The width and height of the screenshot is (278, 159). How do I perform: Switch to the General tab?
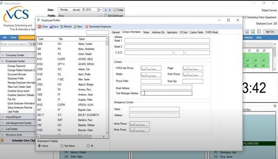(x=116, y=32)
